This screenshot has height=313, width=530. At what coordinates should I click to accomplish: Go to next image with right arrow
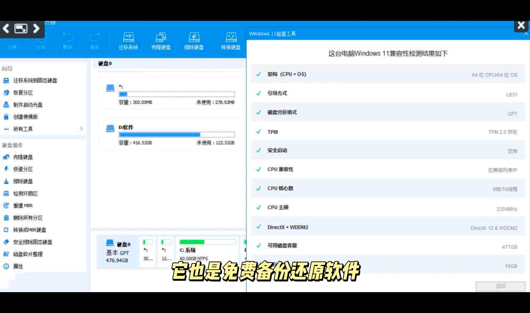[x=36, y=28]
